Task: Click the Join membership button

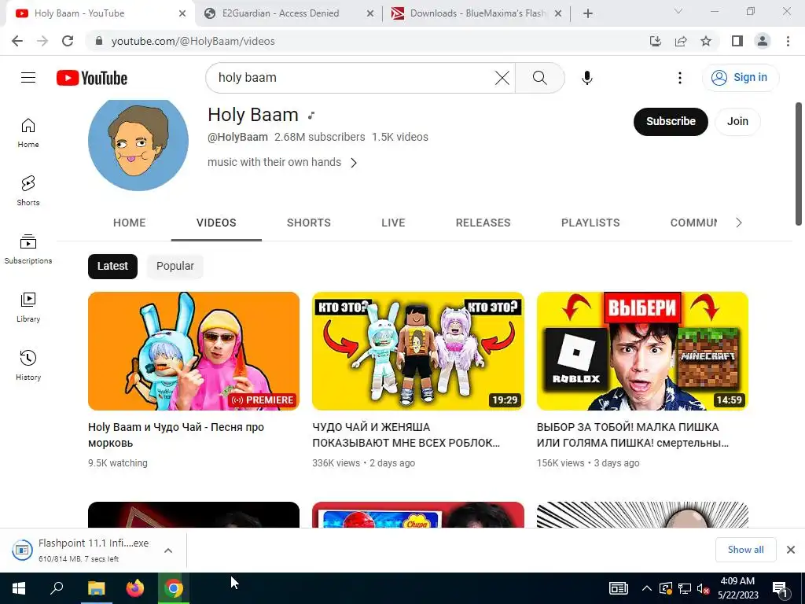Action: tap(737, 122)
